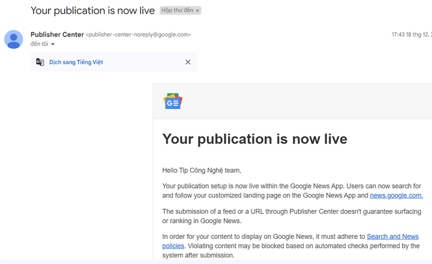The height and width of the screenshot is (264, 432).
Task: Click the đến tôi recipient text
Action: pyautogui.click(x=40, y=44)
